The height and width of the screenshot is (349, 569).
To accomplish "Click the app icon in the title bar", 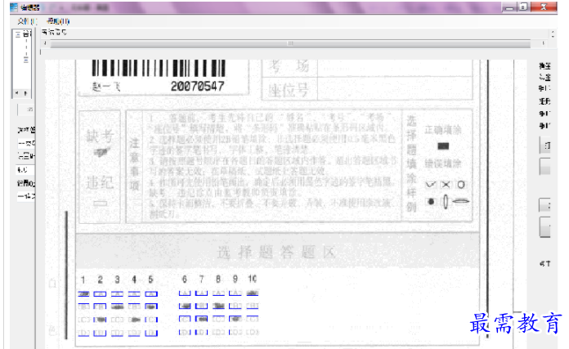I will click(14, 7).
